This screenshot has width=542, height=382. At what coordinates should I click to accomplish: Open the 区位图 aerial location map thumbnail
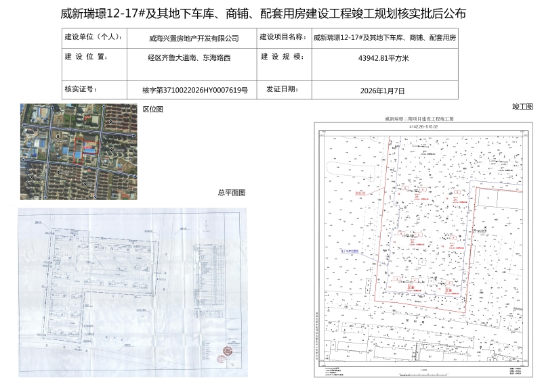(x=80, y=152)
